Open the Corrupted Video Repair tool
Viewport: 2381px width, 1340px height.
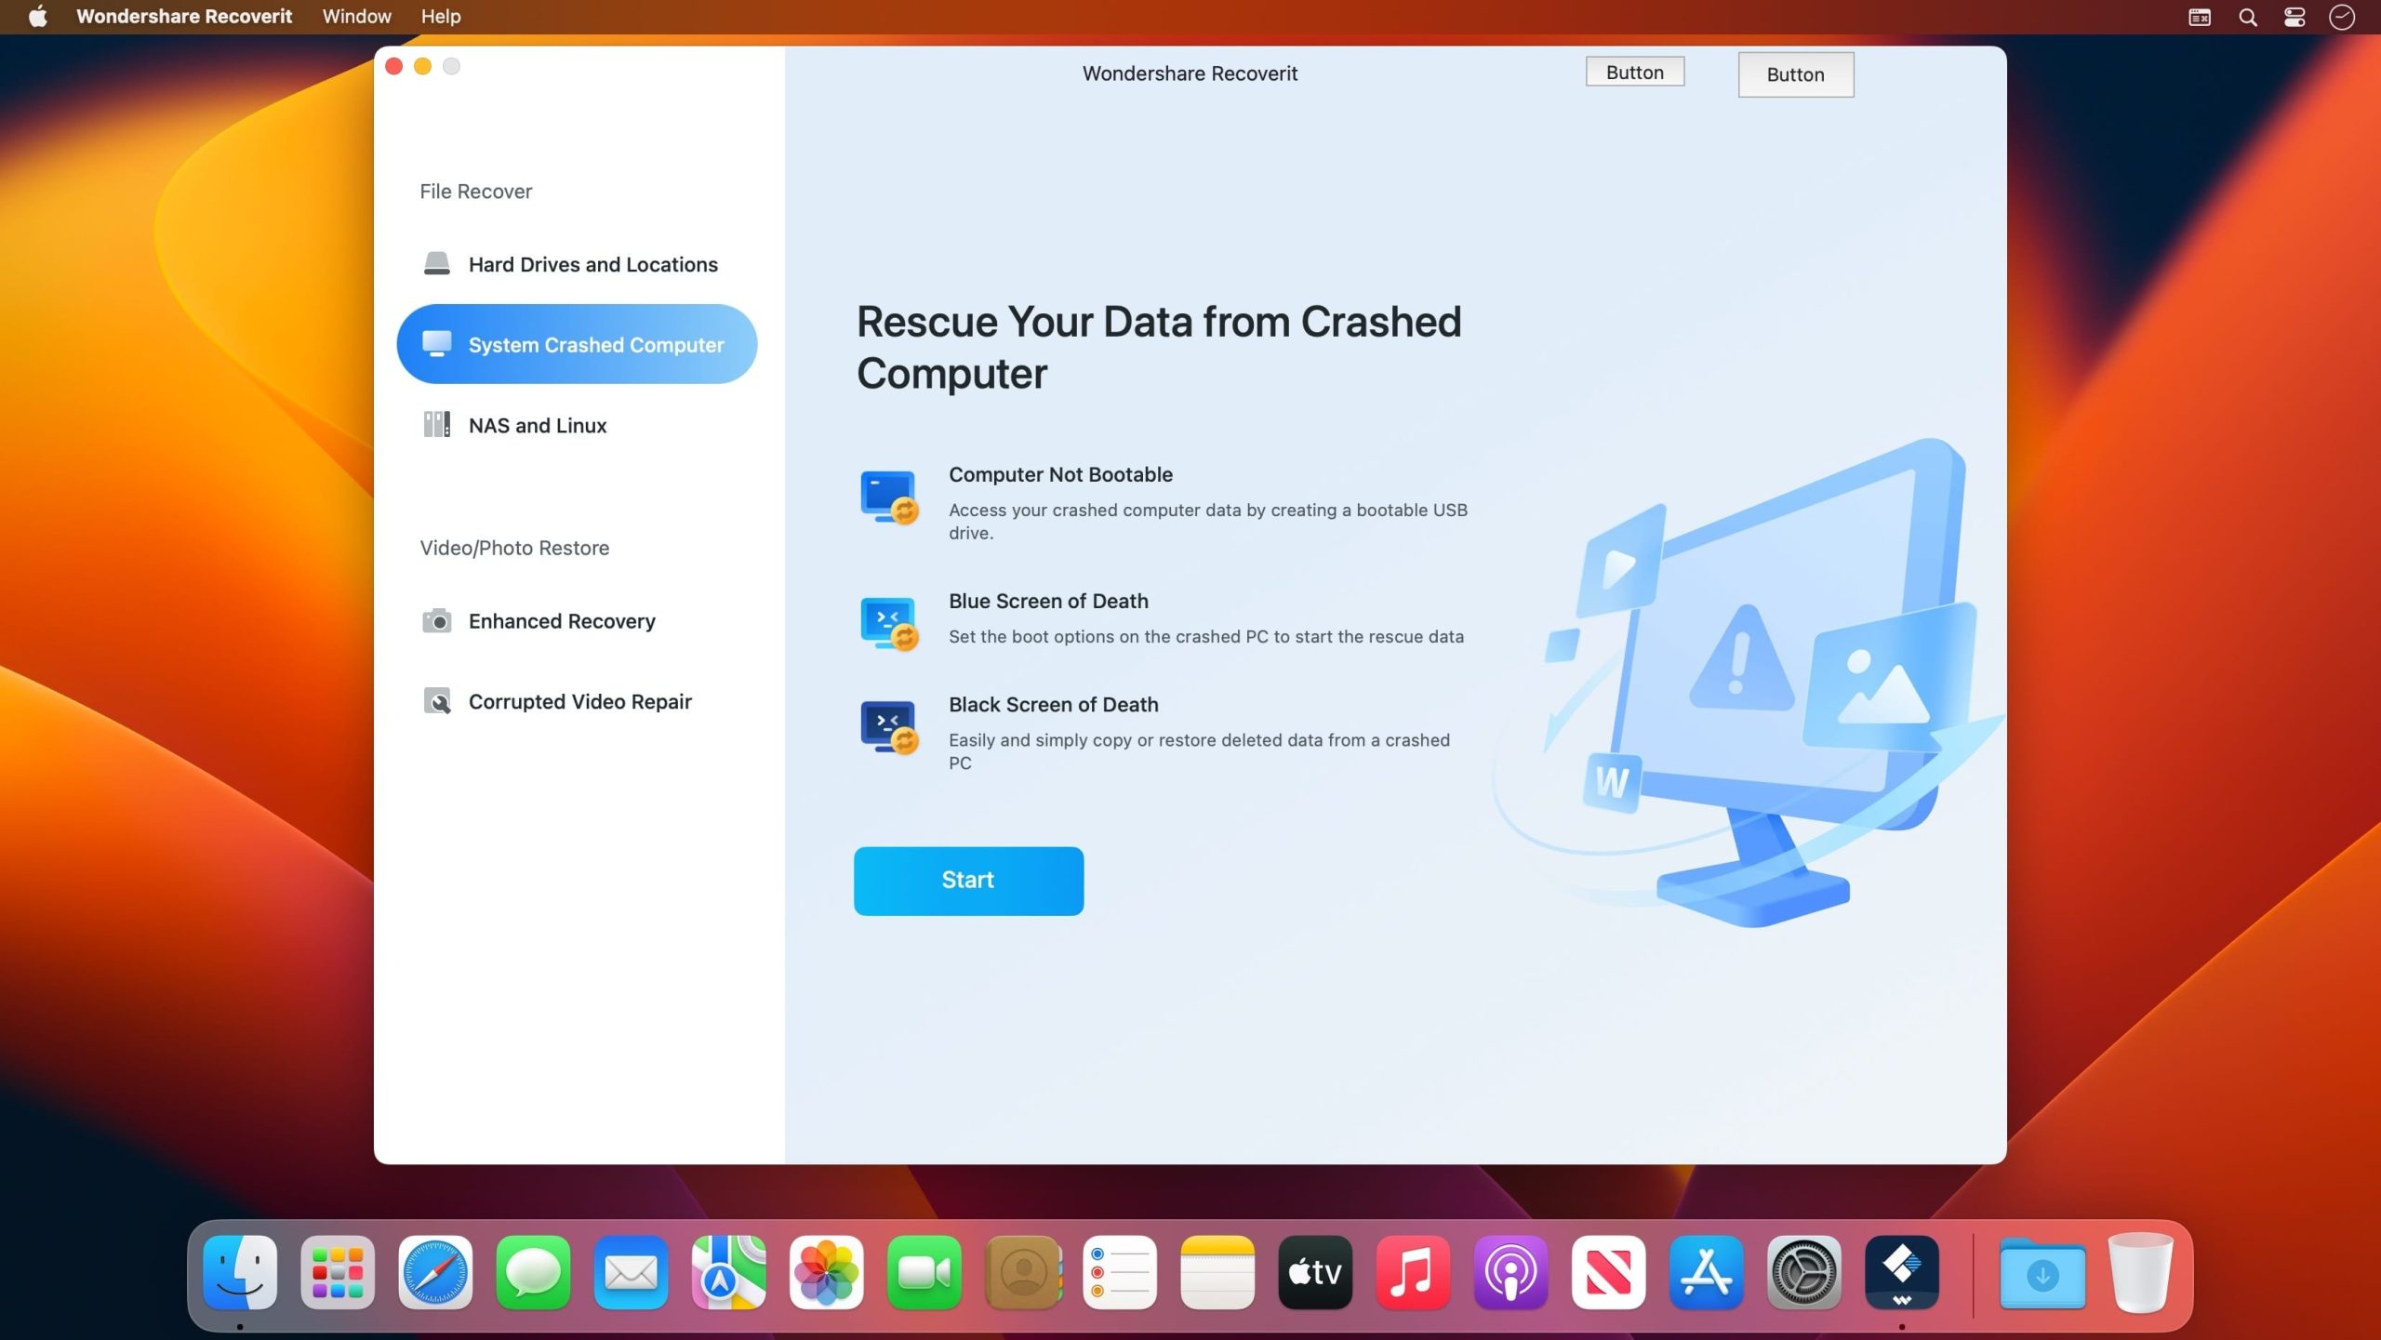(x=436, y=701)
